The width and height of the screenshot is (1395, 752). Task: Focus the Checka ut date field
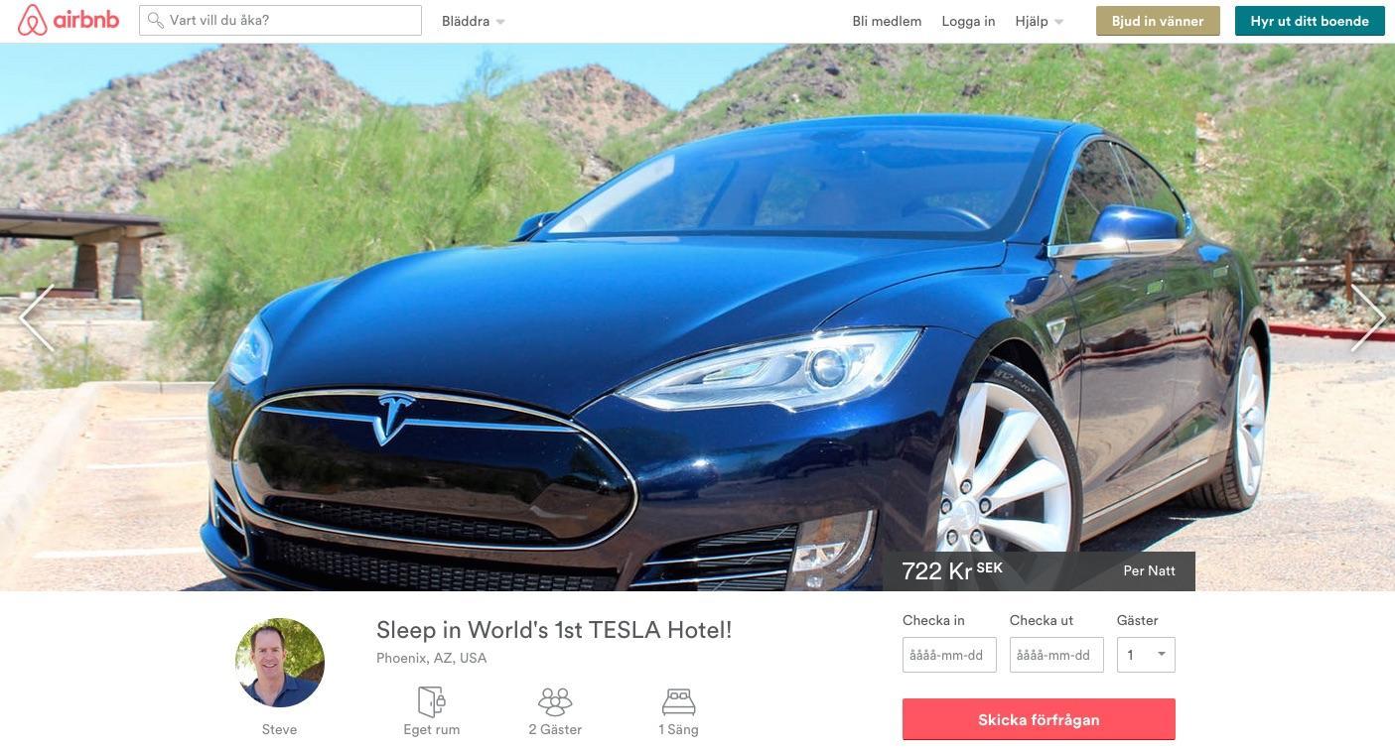[1056, 655]
